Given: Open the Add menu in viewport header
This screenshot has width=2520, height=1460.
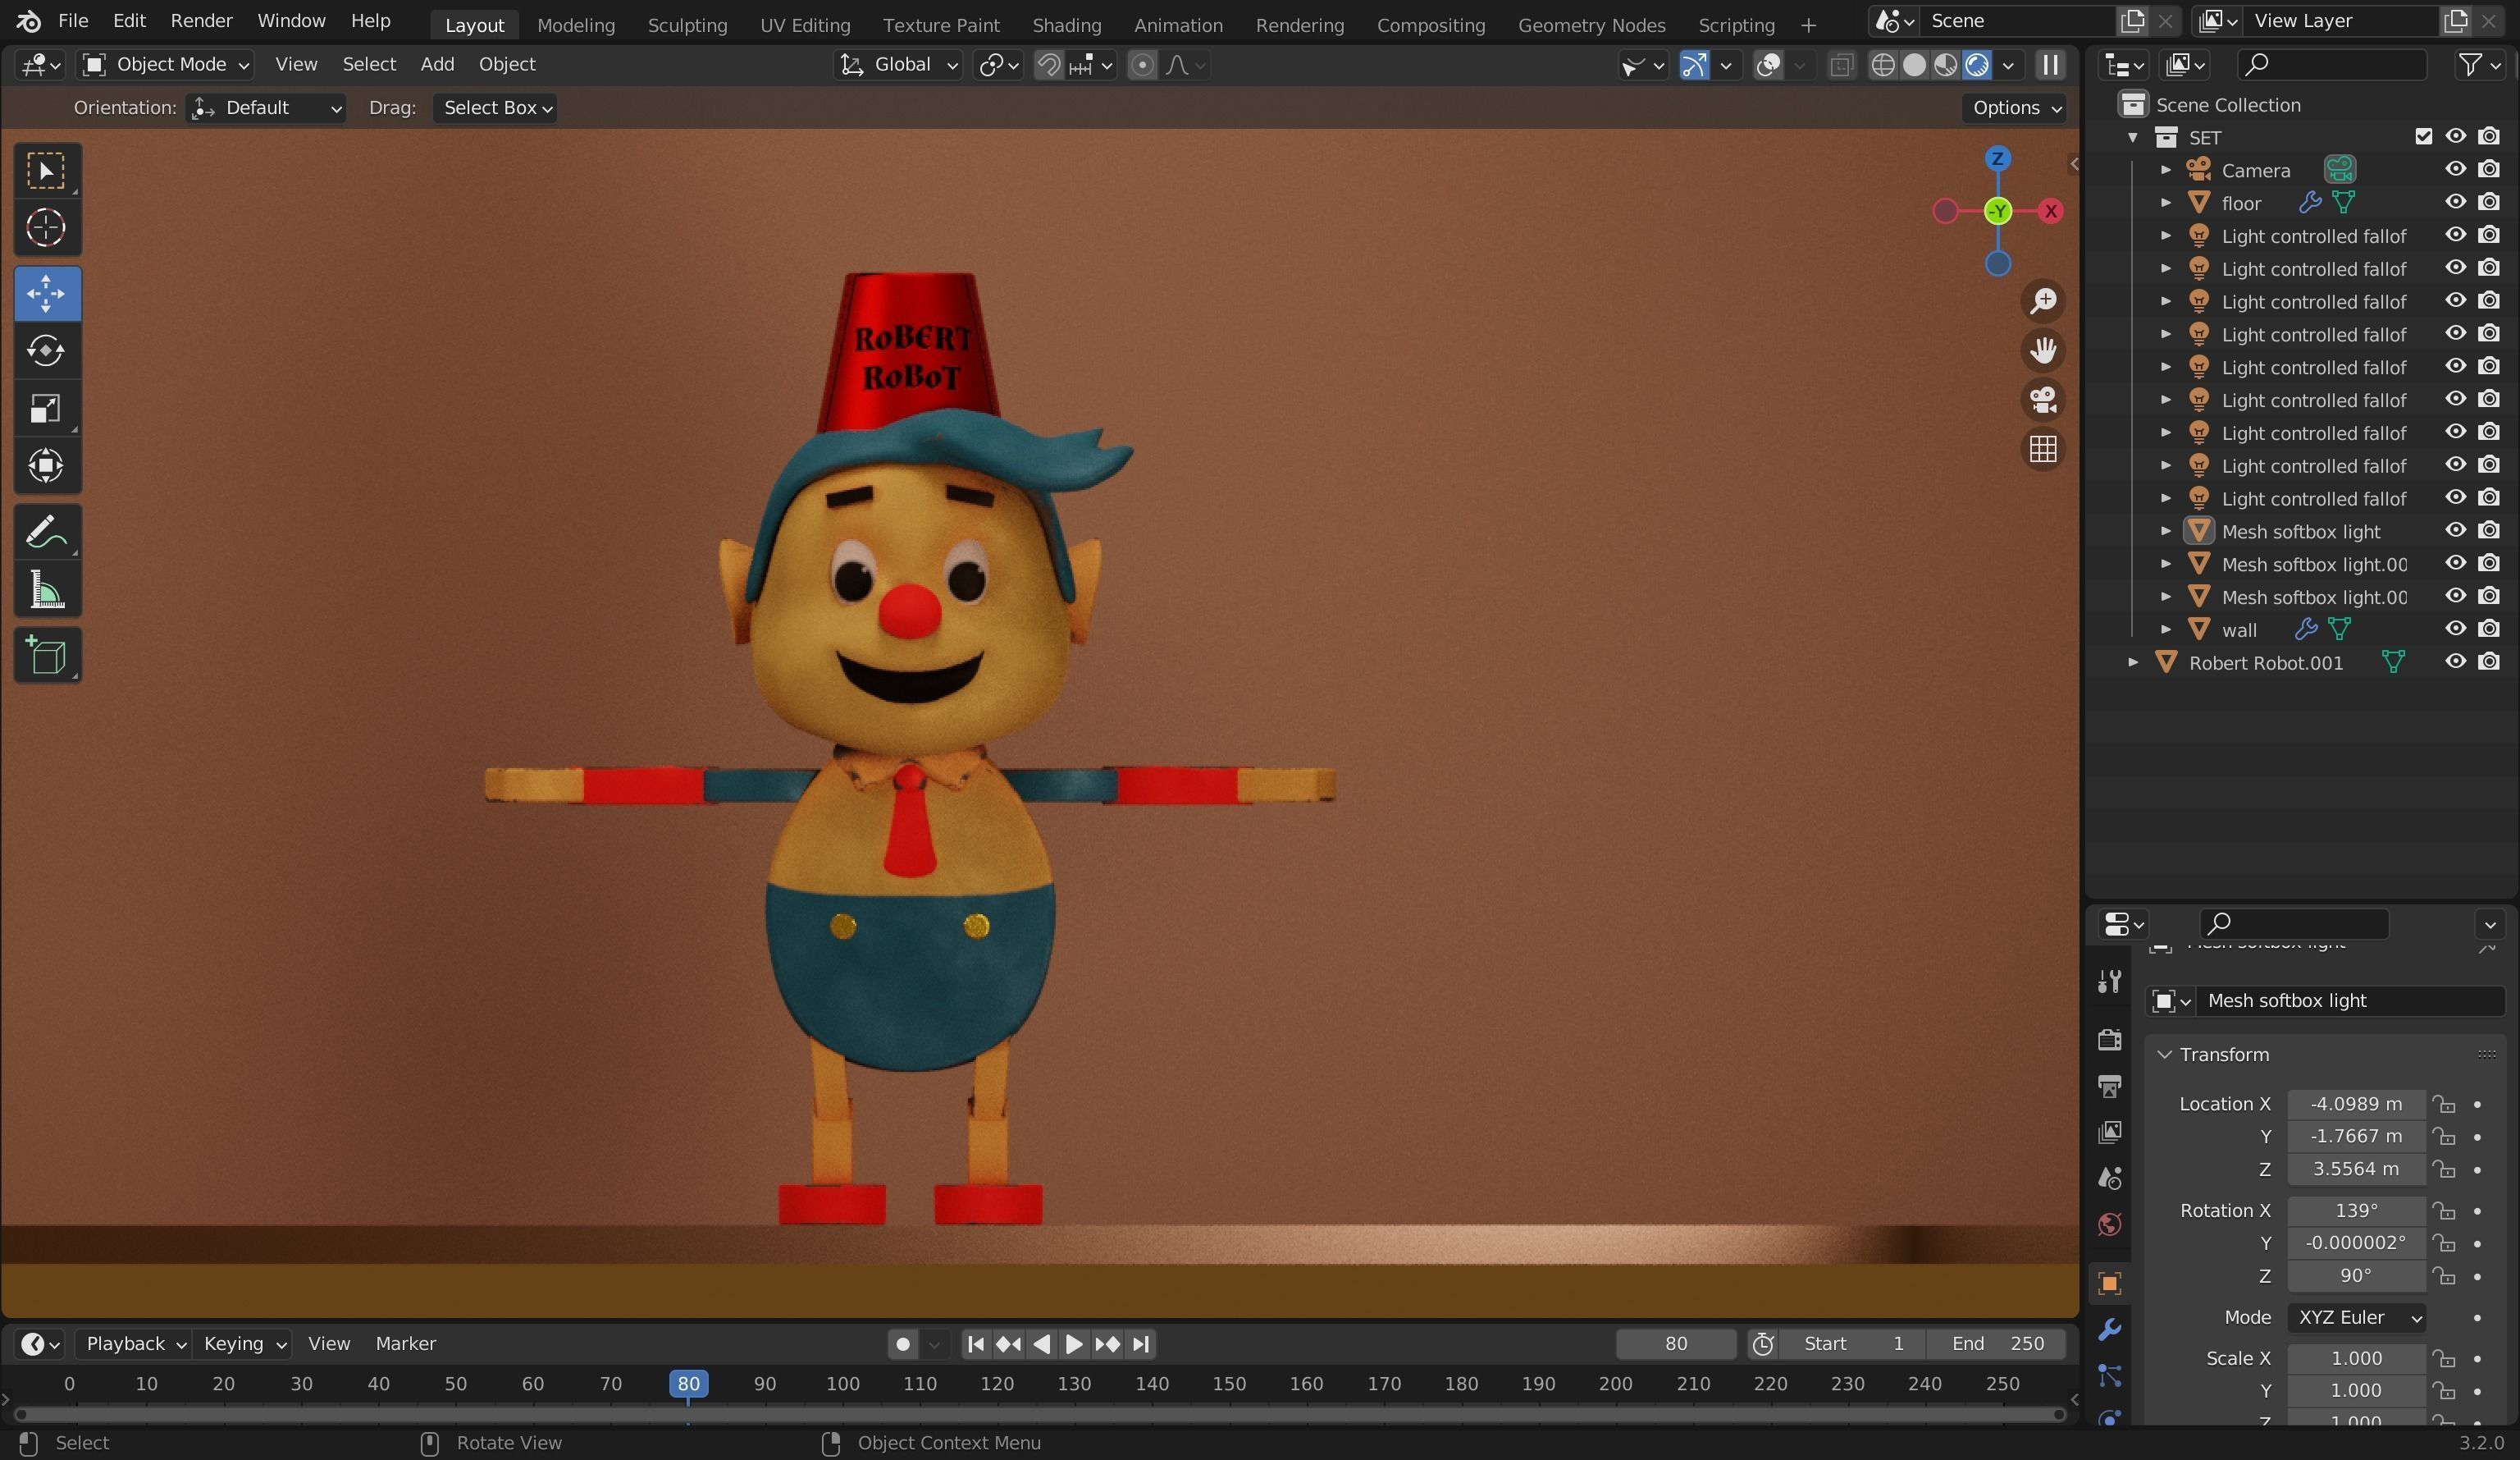Looking at the screenshot, I should 437,65.
